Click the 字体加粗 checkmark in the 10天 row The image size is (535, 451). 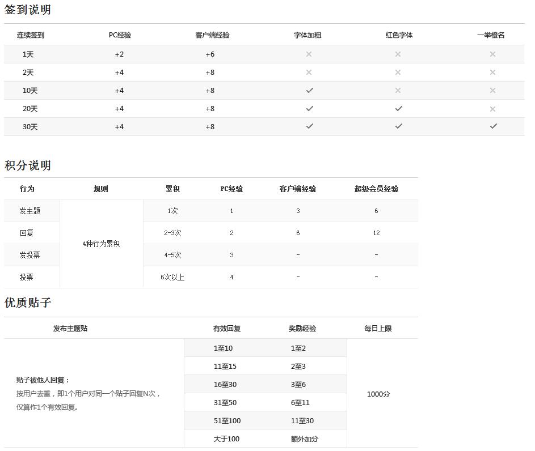(x=309, y=91)
